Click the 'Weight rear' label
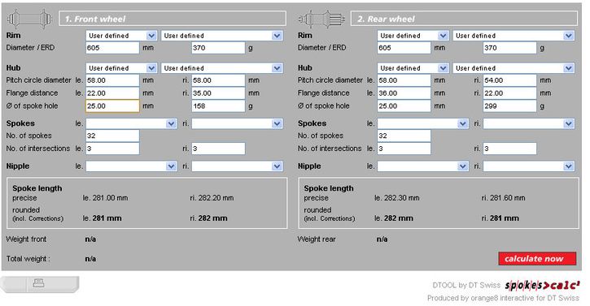 317,239
